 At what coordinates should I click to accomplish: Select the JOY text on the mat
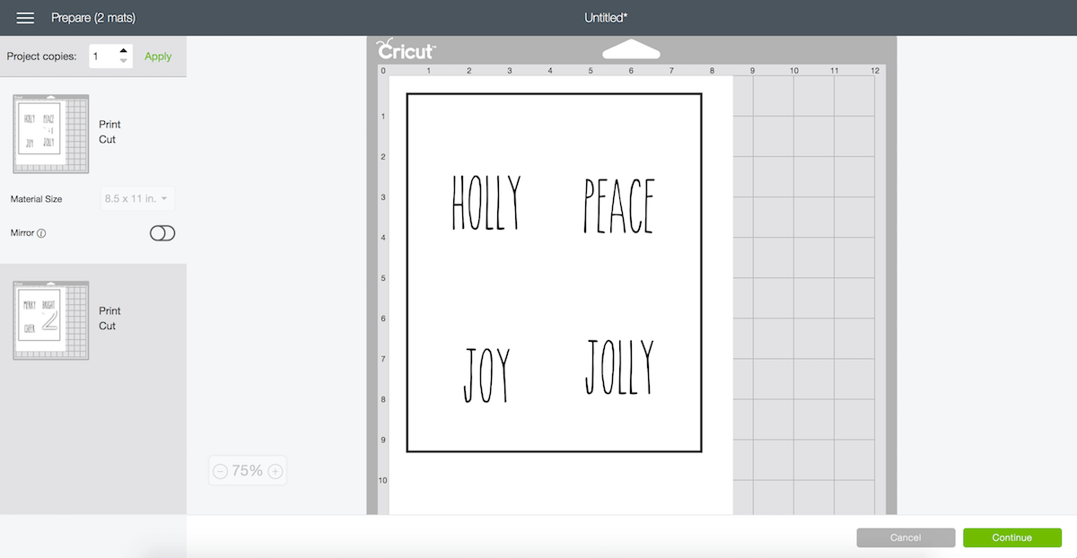[486, 376]
